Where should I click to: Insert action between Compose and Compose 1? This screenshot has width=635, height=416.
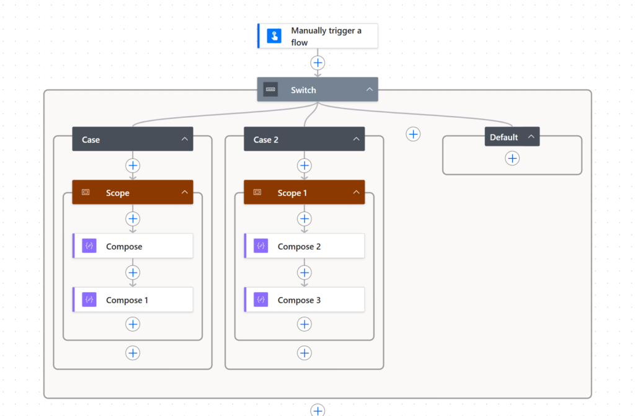(x=133, y=273)
